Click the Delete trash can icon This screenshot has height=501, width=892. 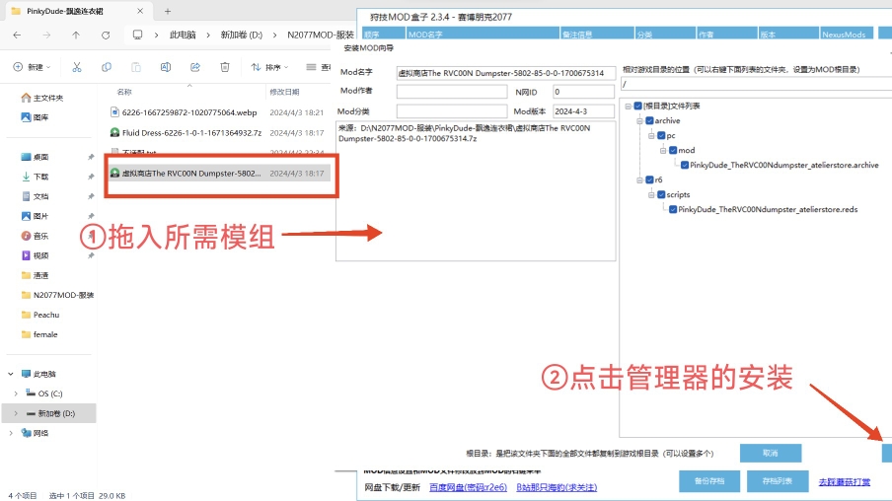point(225,67)
